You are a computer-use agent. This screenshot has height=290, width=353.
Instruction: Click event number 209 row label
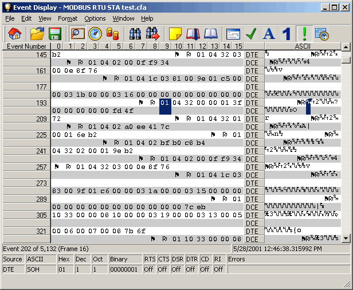(26, 119)
